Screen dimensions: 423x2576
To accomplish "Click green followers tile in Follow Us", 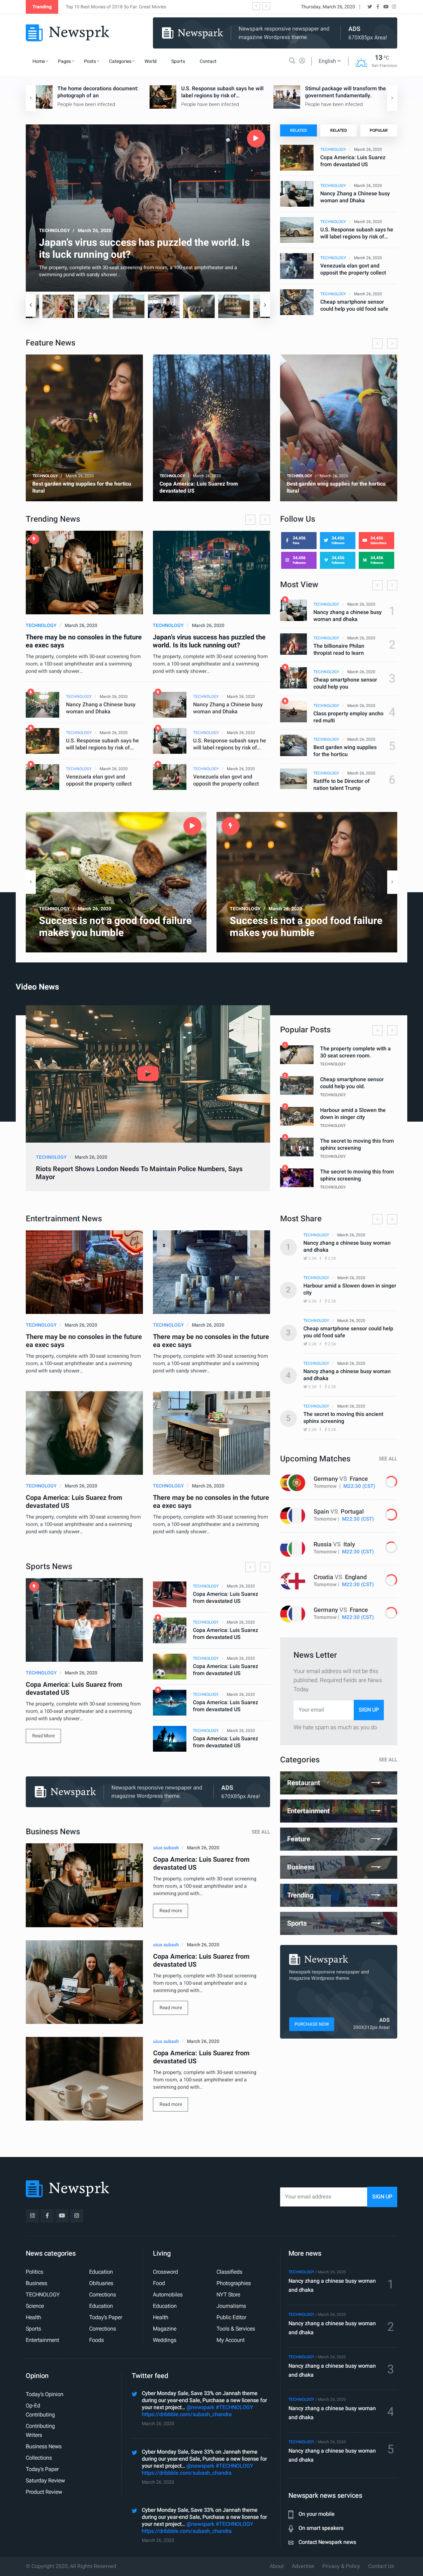I will pos(376,560).
